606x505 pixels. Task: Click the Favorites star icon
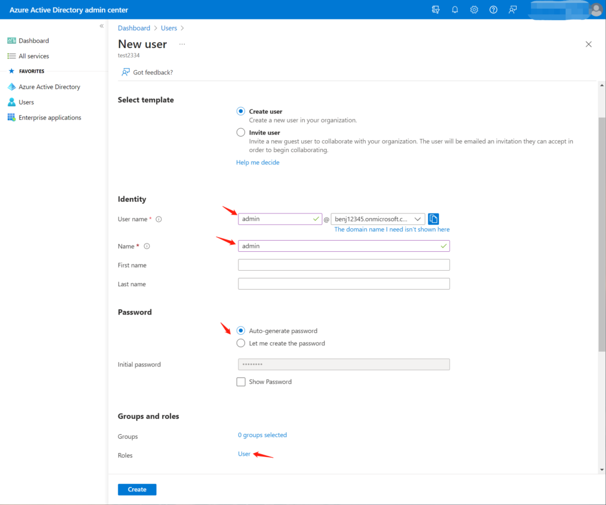pos(12,71)
